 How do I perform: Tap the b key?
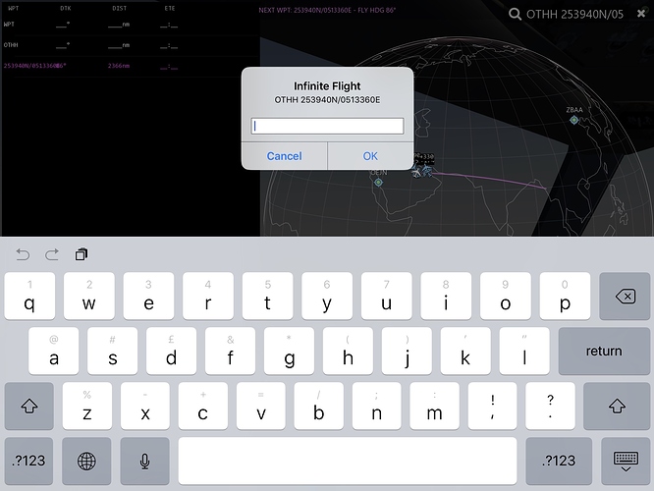tap(319, 406)
